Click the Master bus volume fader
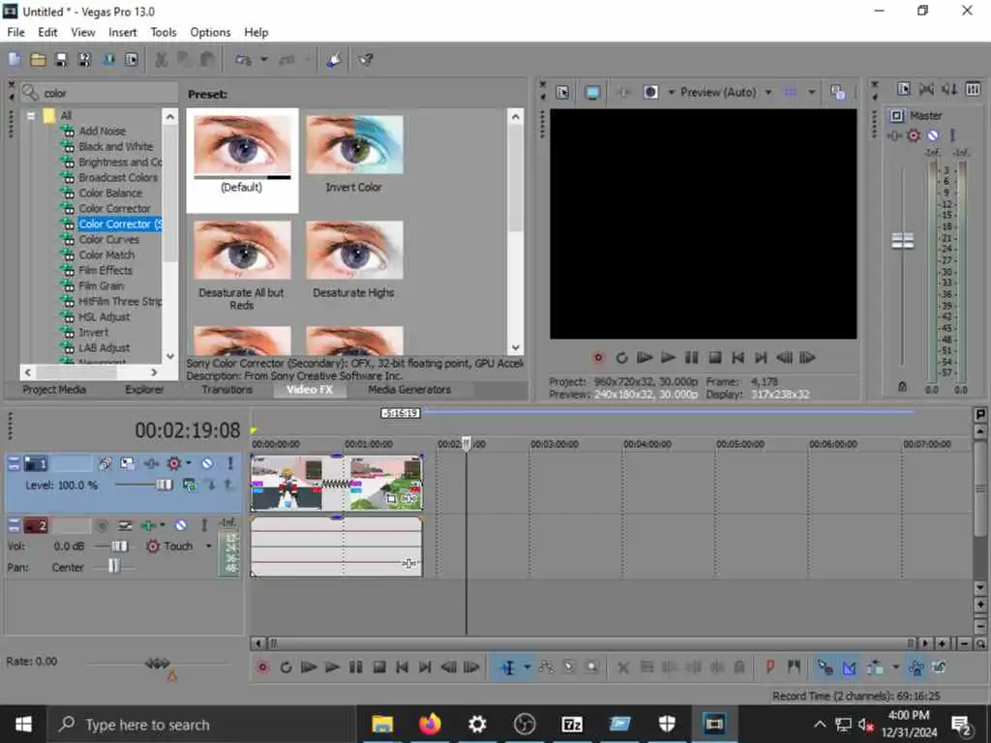The width and height of the screenshot is (991, 743). pos(903,241)
